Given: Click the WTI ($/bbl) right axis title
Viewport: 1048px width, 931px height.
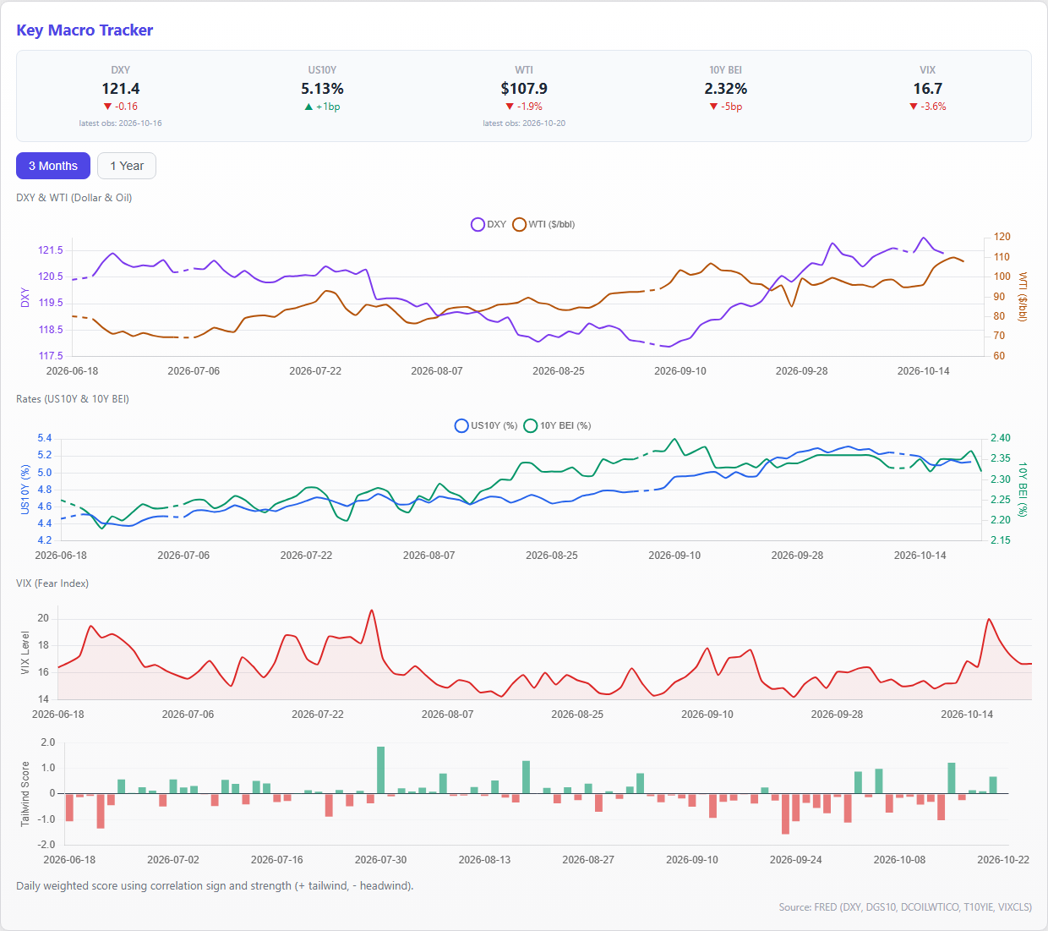Looking at the screenshot, I should [x=1023, y=297].
